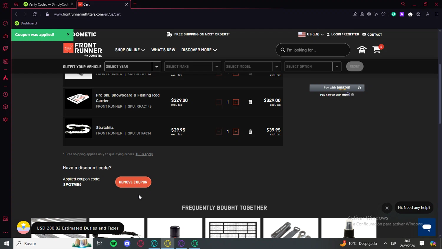Click Pay with Amazon button
442x249 pixels.
coord(337,88)
